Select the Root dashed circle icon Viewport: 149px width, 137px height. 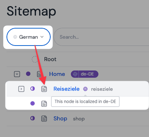coord(35,59)
